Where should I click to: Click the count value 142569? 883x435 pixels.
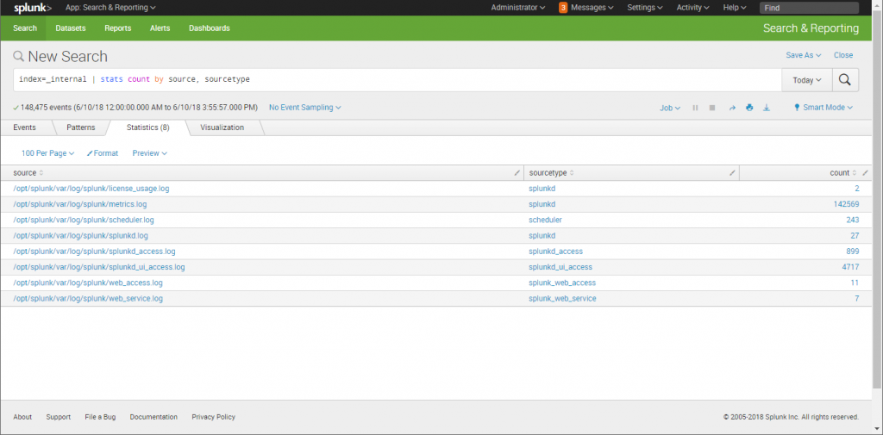click(847, 204)
